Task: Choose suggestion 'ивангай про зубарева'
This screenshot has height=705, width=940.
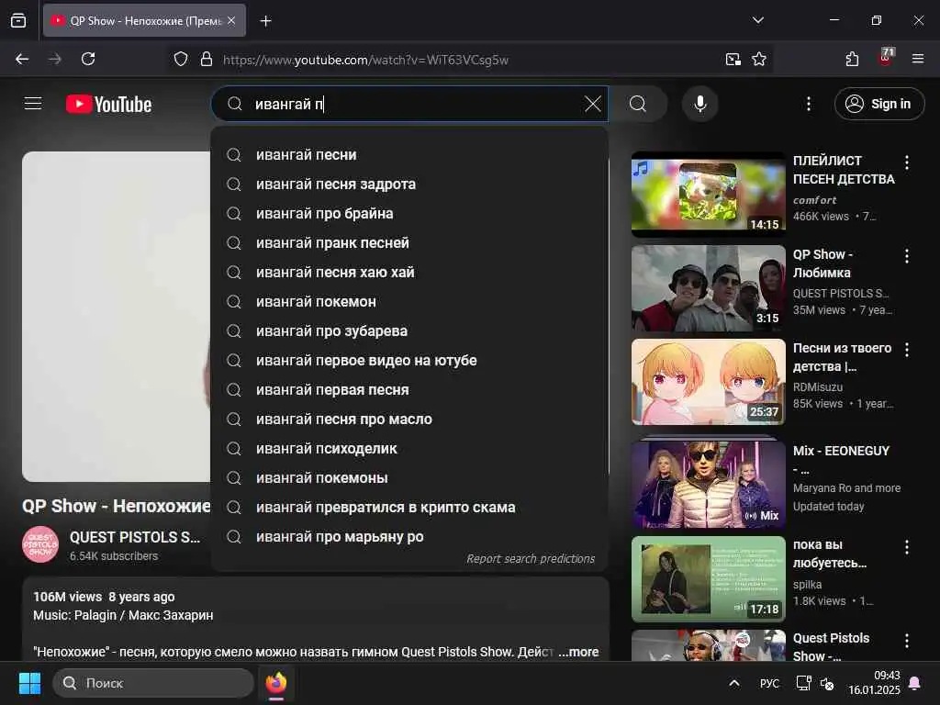Action: (409, 330)
